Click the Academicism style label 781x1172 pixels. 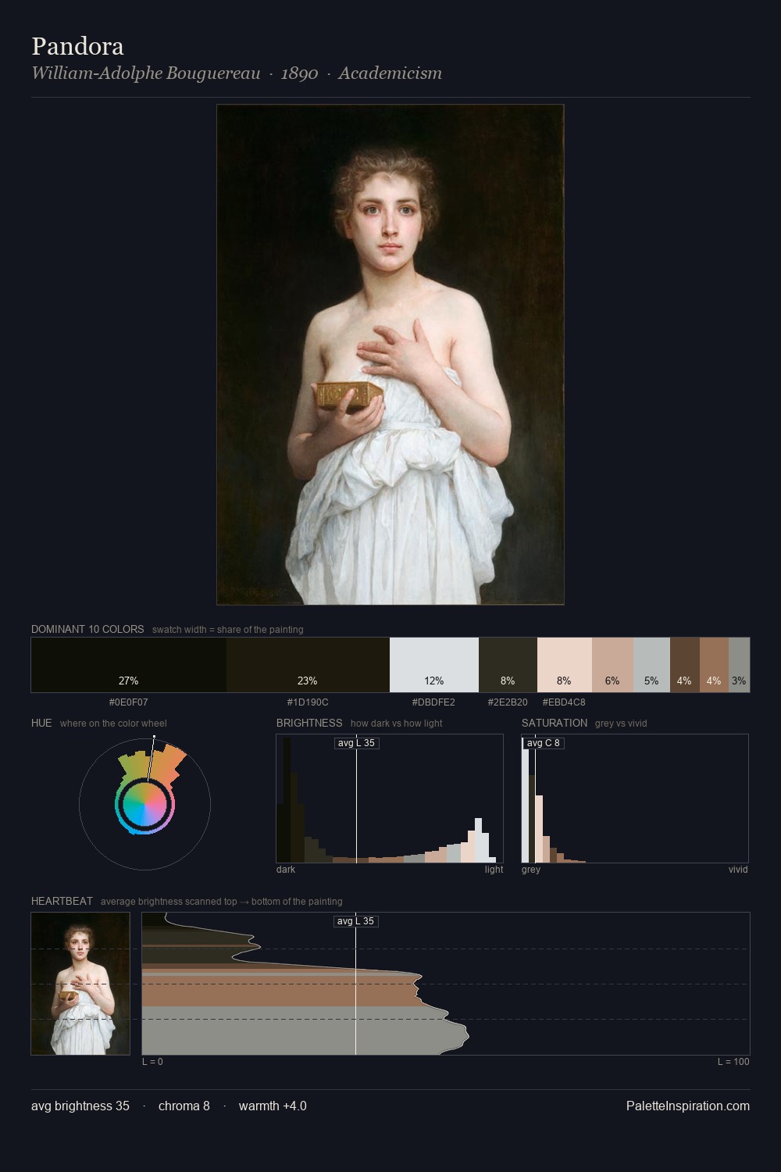(x=390, y=73)
